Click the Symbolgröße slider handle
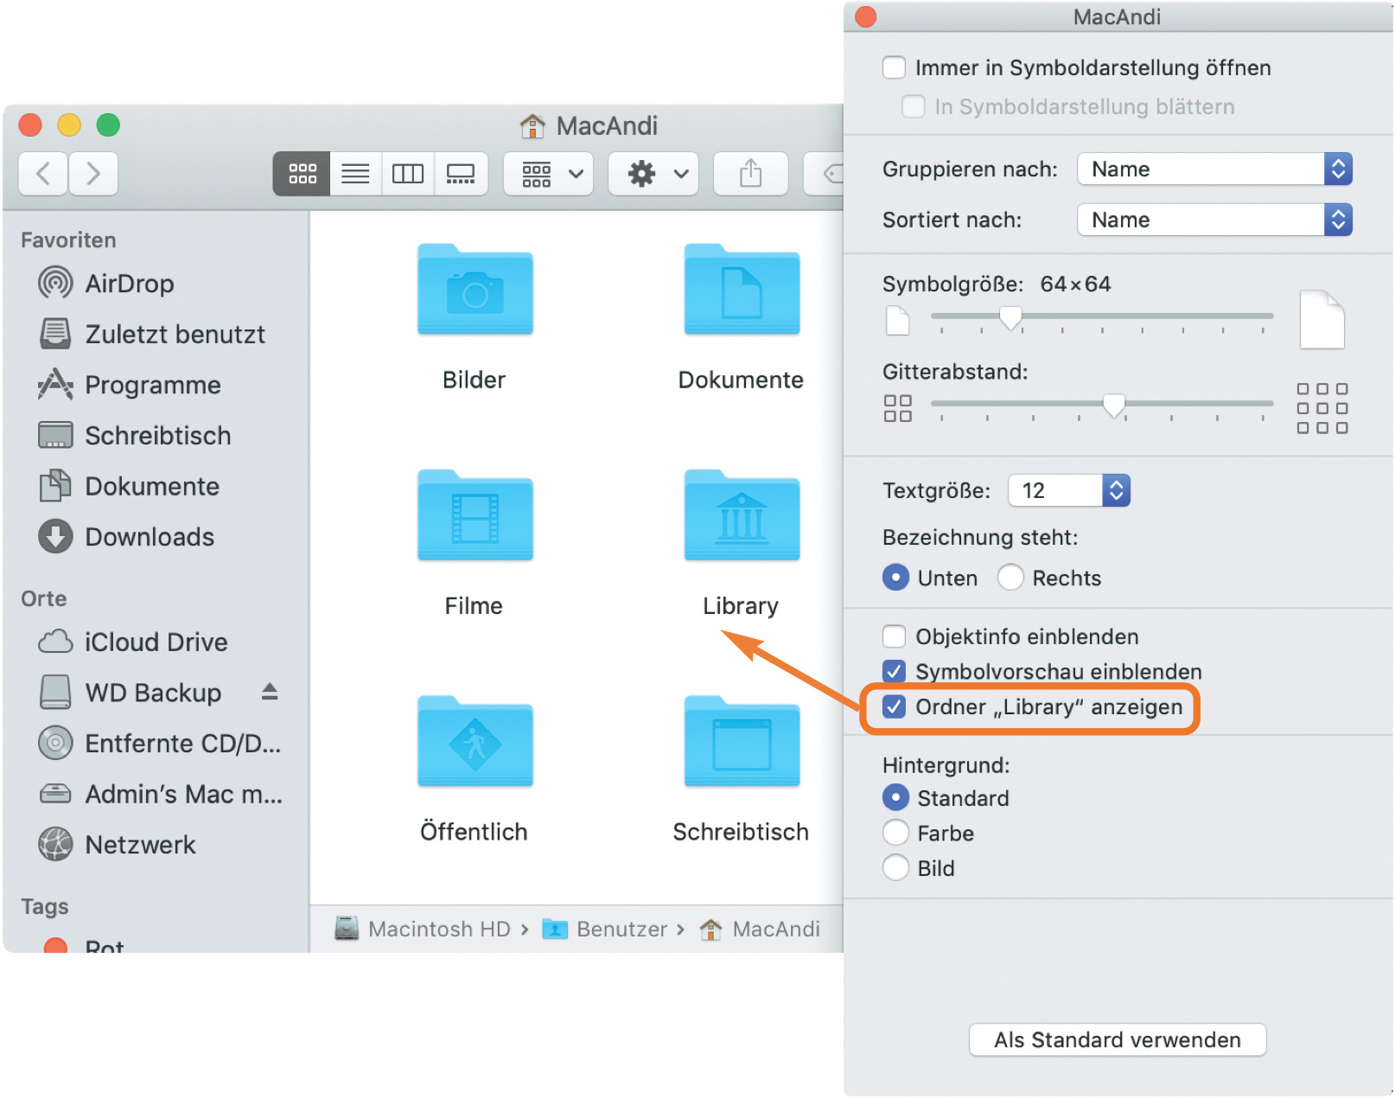 point(1010,318)
